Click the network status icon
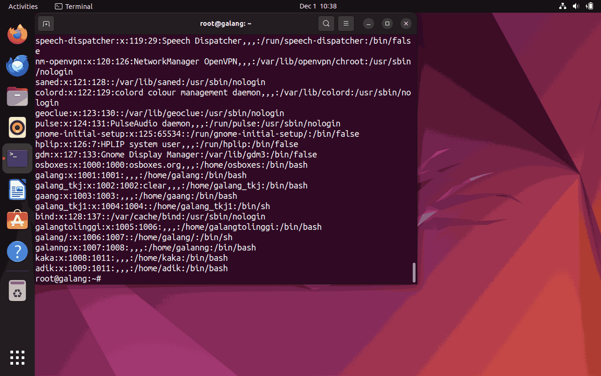Screen dimensions: 601x376 point(563,6)
